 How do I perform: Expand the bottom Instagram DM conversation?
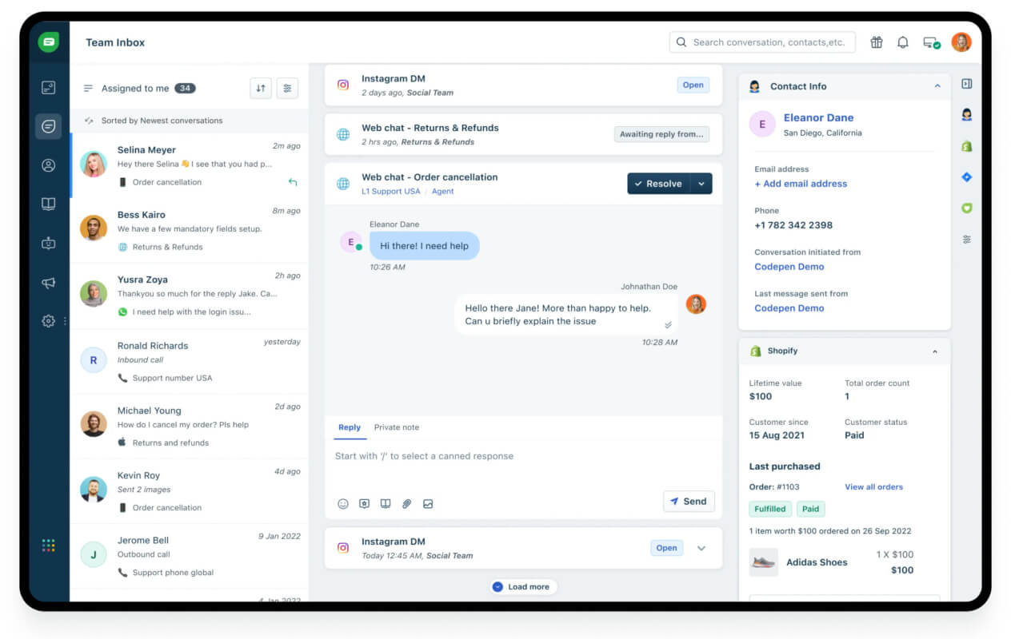701,548
